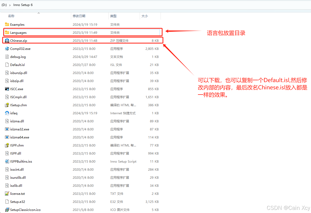Select the isbzip.dll file icon
The height and width of the screenshot is (213, 311).
click(7, 81)
